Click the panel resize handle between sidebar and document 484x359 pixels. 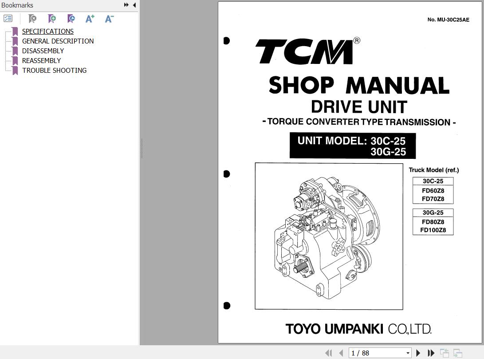tap(141, 149)
